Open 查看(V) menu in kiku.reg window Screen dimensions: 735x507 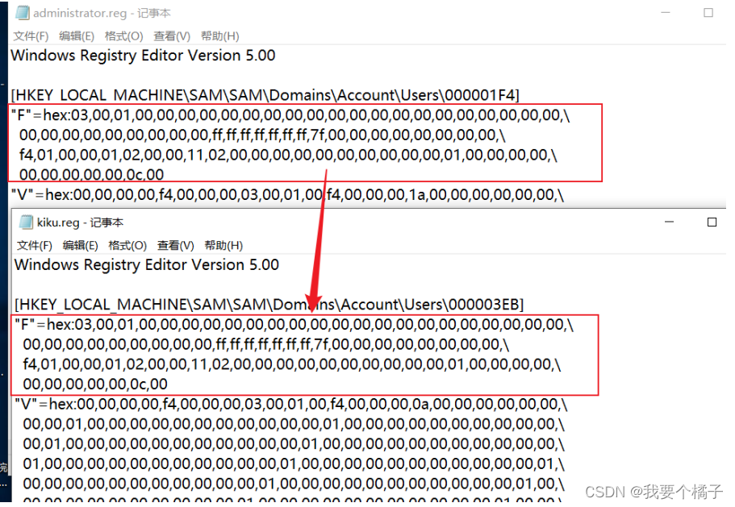click(176, 245)
